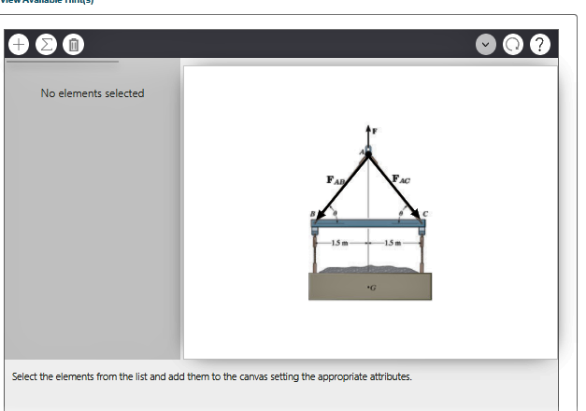Click point B at beam's left end
This screenshot has height=411, width=586.
pyautogui.click(x=312, y=214)
